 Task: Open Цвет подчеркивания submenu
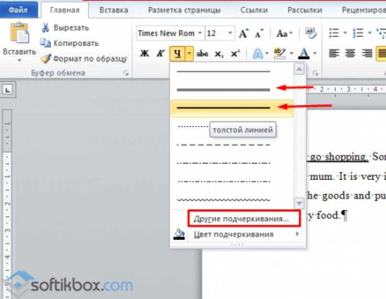pyautogui.click(x=238, y=234)
